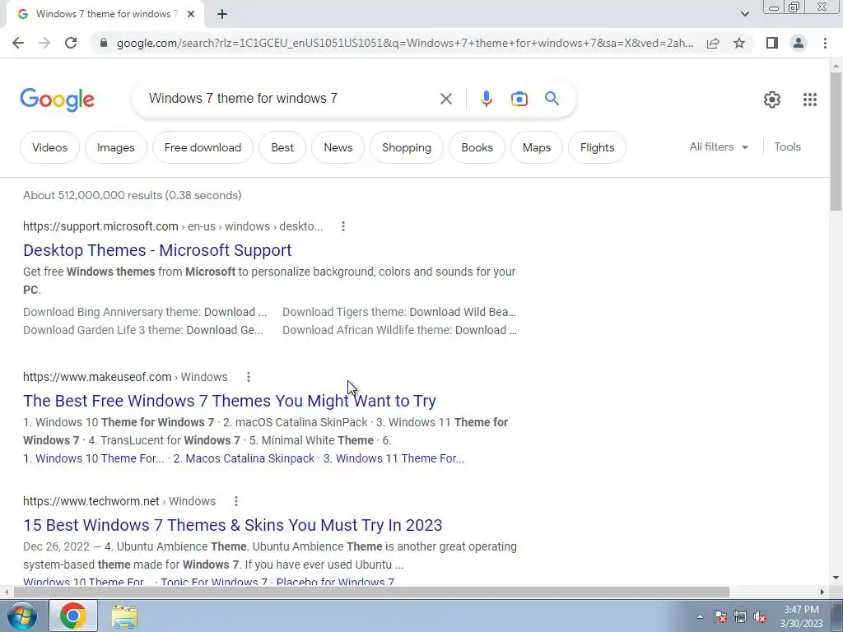Viewport: 843px width, 632px height.
Task: Open Best Free Windows 7 Themes link
Action: coord(230,401)
